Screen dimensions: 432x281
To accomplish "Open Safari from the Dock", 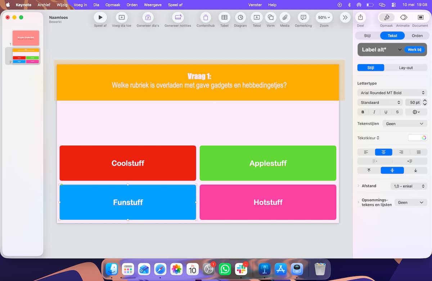I will point(160,269).
